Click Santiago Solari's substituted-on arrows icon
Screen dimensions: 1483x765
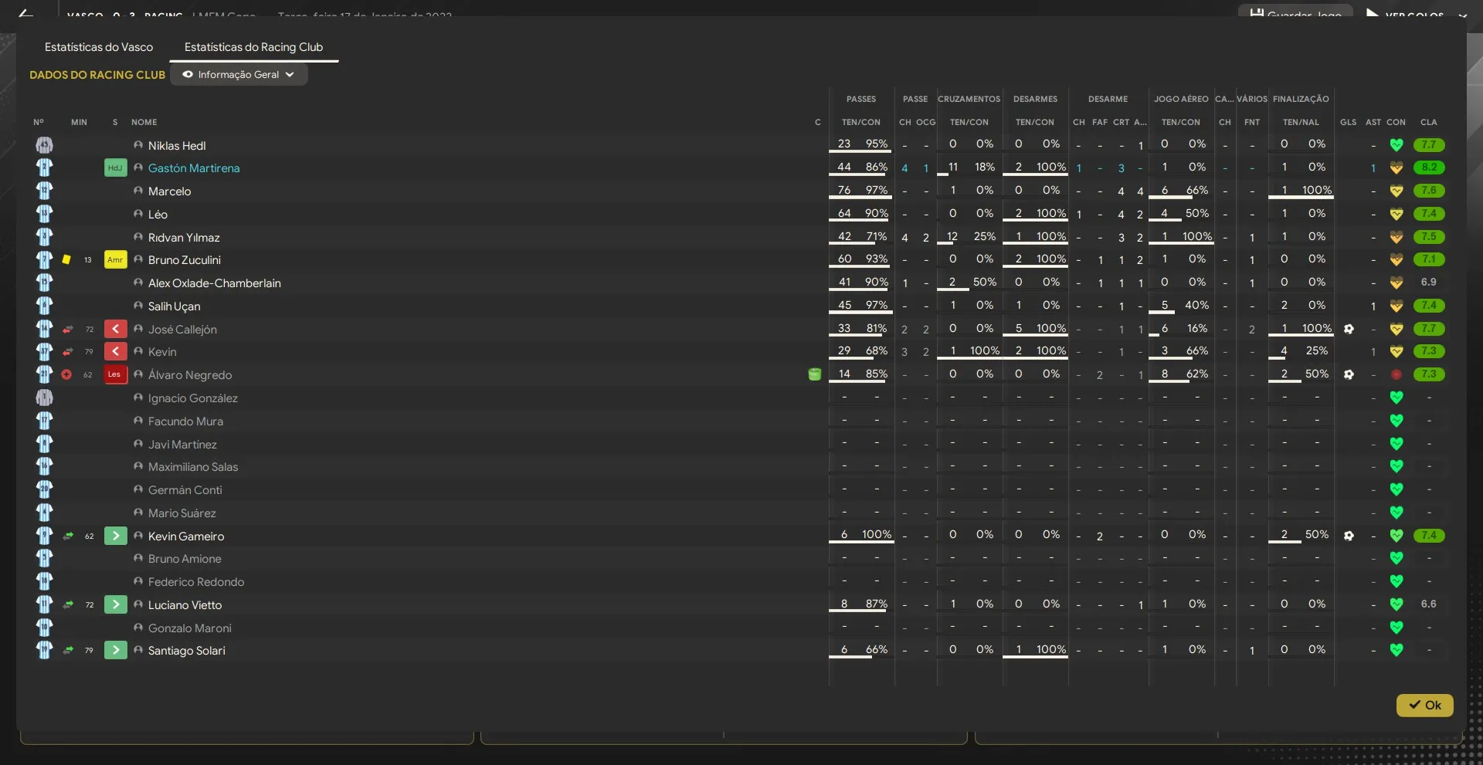[x=68, y=650]
